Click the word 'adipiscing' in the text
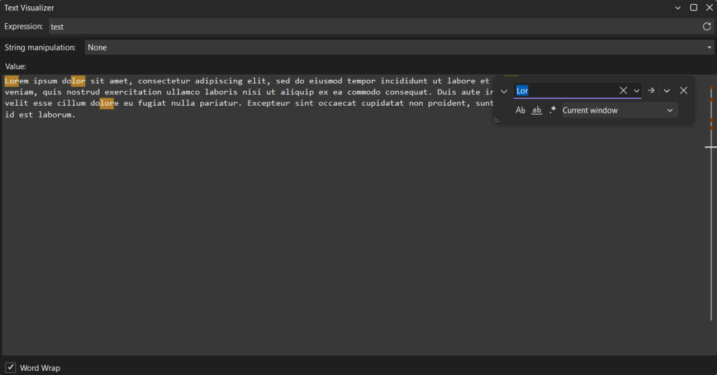Image resolution: width=717 pixels, height=375 pixels. pyautogui.click(x=218, y=81)
